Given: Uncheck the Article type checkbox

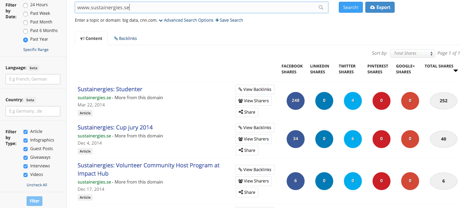Looking at the screenshot, I should pyautogui.click(x=26, y=132).
